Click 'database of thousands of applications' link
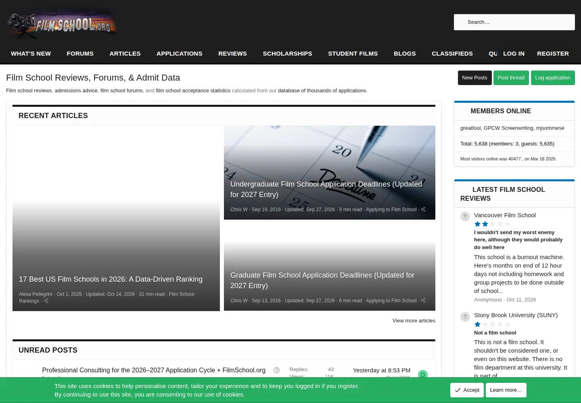 pos(322,91)
